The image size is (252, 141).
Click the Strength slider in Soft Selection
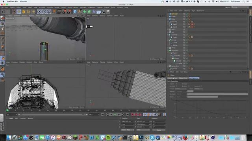click(x=217, y=94)
